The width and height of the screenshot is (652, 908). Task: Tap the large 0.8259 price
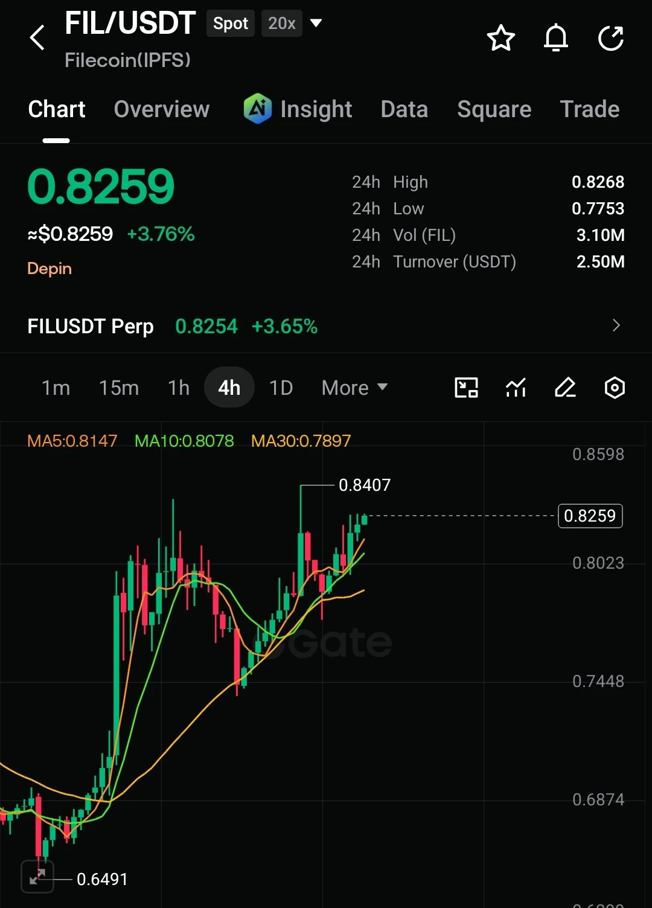101,187
